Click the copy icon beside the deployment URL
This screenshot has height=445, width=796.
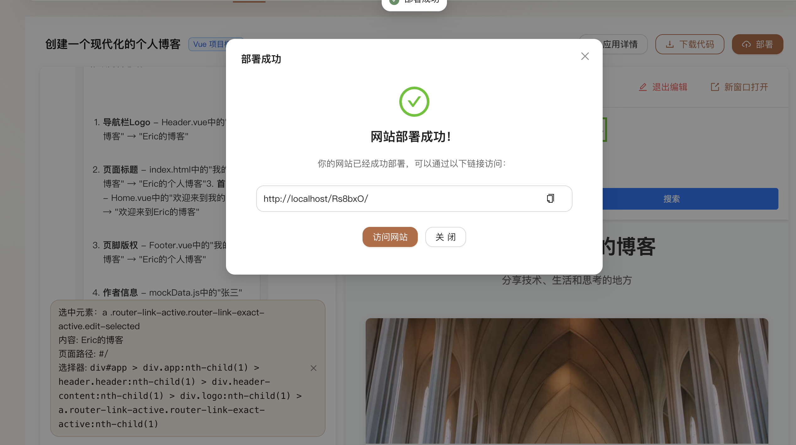[x=550, y=198]
